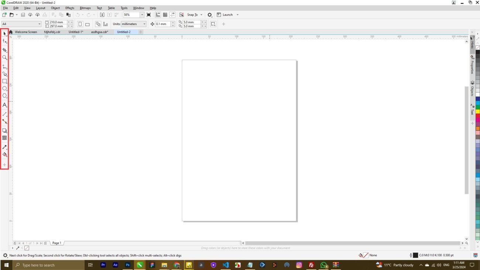This screenshot has height=270, width=480.
Task: Toggle Show grid
Action: pyautogui.click(x=165, y=15)
